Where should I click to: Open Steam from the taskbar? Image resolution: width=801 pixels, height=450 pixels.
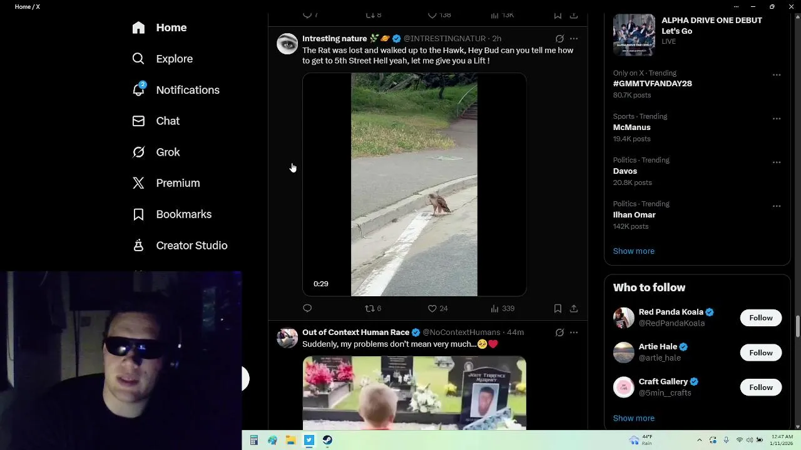click(x=328, y=441)
